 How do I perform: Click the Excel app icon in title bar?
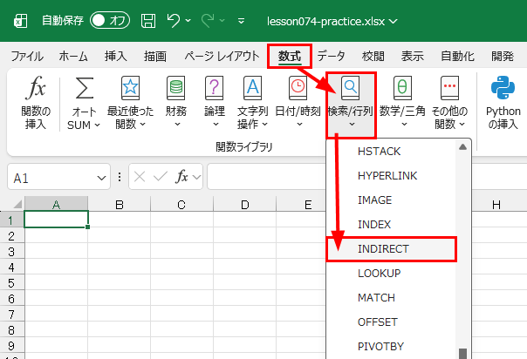pyautogui.click(x=20, y=21)
